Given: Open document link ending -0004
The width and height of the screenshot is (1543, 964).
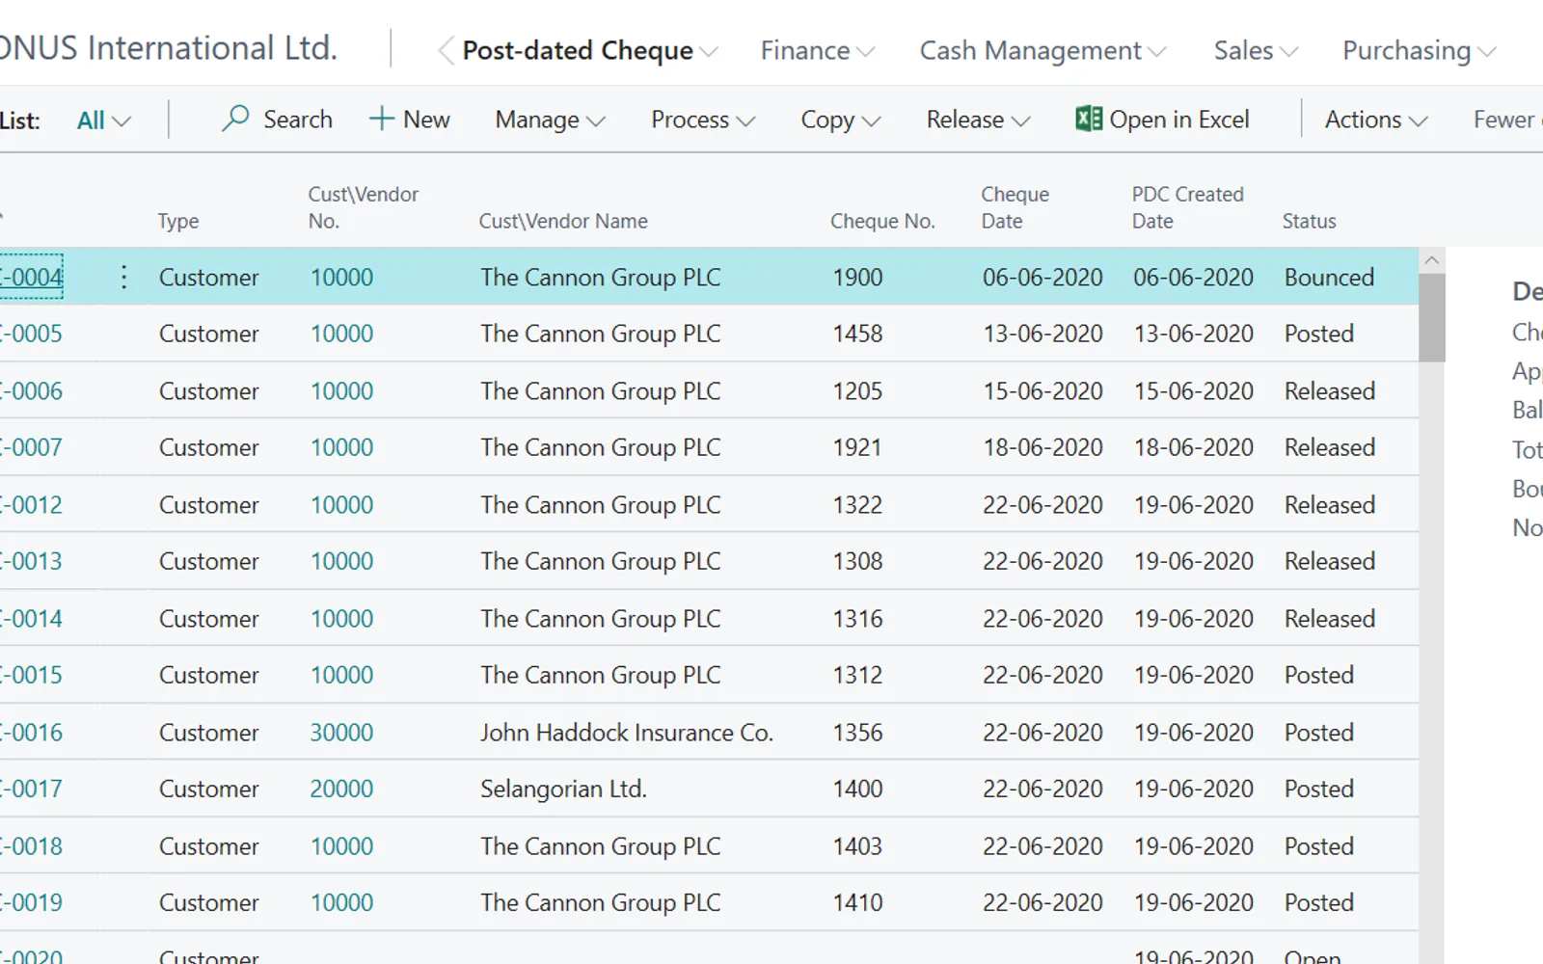Looking at the screenshot, I should click(x=31, y=278).
